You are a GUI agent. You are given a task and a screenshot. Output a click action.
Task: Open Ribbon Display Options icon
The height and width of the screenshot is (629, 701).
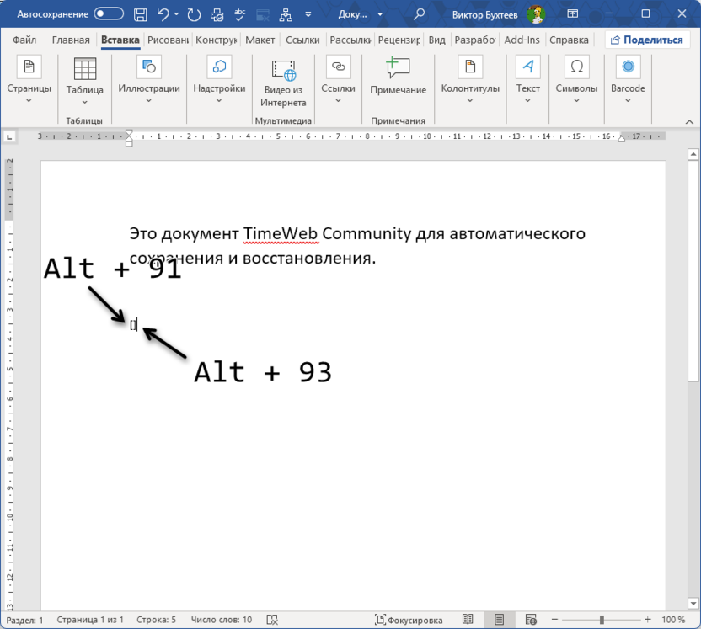[572, 13]
